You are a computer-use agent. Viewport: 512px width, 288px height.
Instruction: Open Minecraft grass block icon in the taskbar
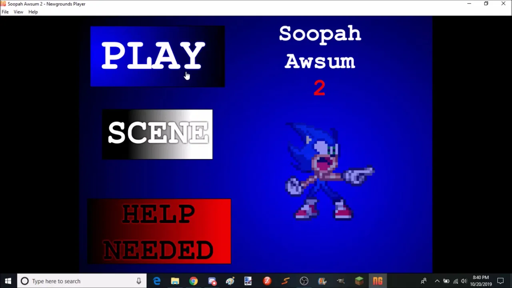[359, 281]
